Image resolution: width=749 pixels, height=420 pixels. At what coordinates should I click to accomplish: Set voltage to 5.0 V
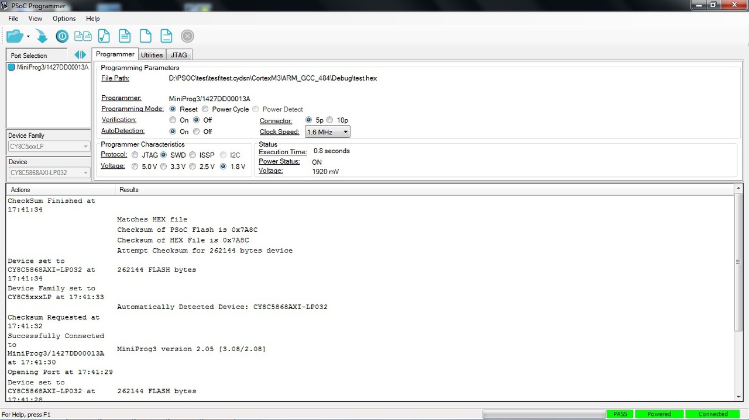pyautogui.click(x=135, y=166)
